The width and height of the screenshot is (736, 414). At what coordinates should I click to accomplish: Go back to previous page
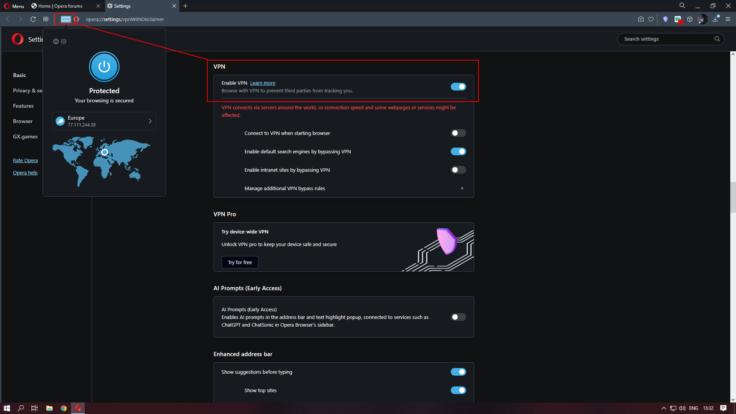point(8,19)
